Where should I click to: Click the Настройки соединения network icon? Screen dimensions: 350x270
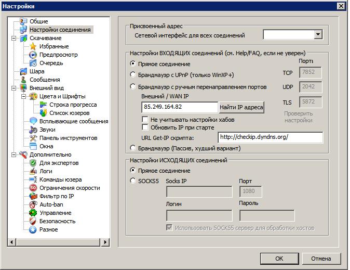click(x=23, y=30)
